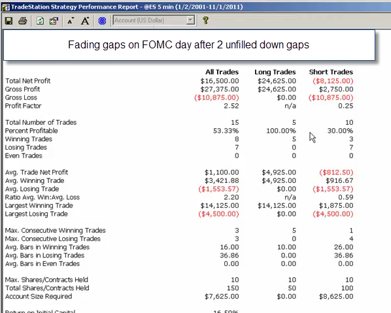Select 'Total Shares/Contracts Held' row label
391x313 pixels.
pos(47,288)
